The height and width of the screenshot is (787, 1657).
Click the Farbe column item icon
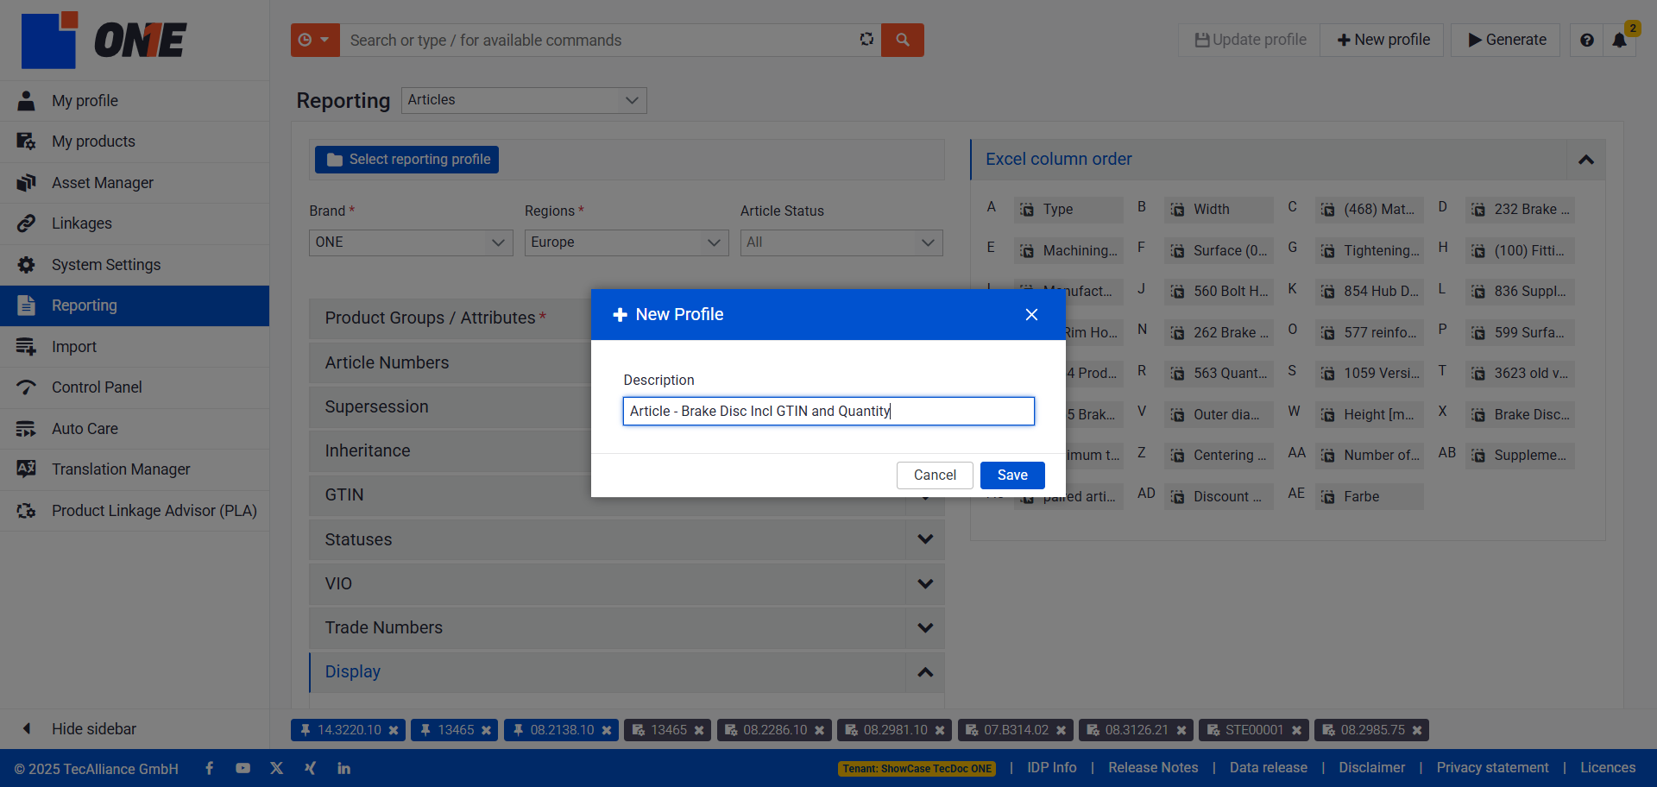pos(1327,497)
